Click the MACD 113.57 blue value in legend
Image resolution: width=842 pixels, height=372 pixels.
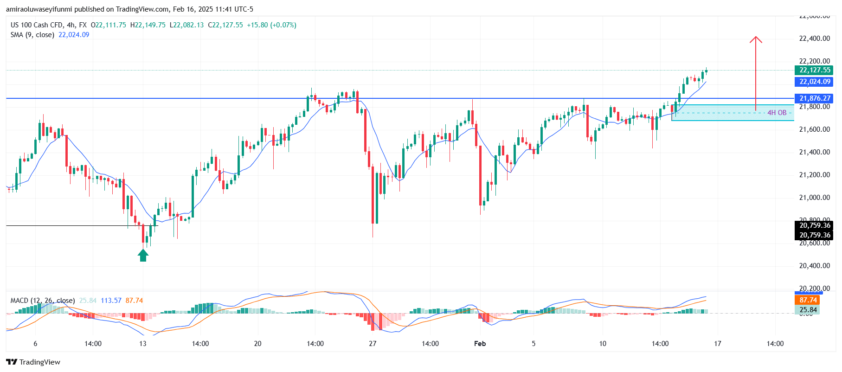(x=111, y=301)
